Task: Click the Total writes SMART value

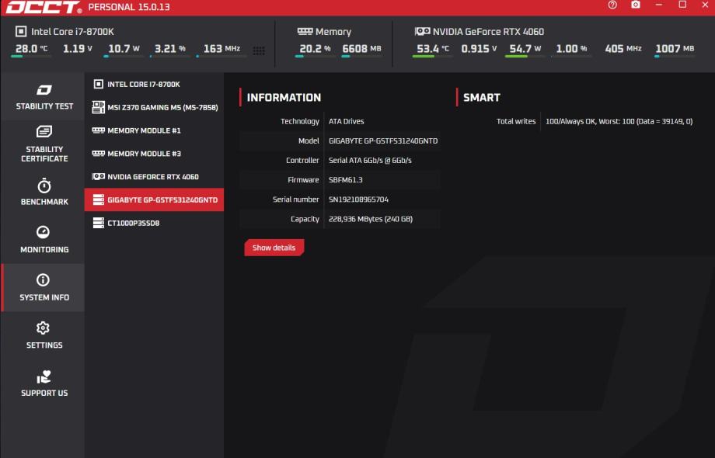Action: [x=619, y=122]
